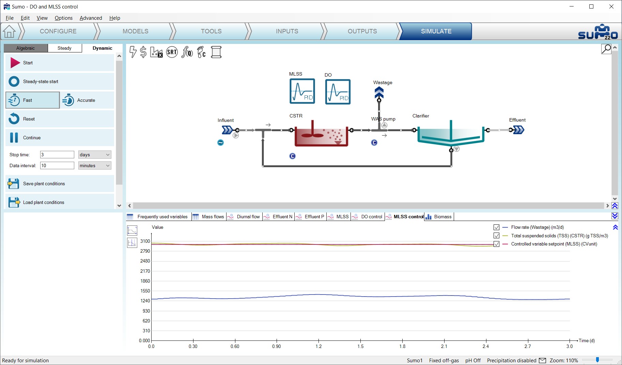Click the C badge below the CSTR
The width and height of the screenshot is (622, 365).
292,156
